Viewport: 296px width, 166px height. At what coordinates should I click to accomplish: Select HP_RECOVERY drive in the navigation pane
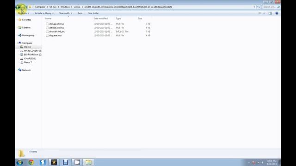[32, 51]
